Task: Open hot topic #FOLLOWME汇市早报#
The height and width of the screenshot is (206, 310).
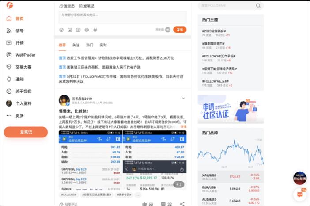Action: pyautogui.click(x=219, y=56)
